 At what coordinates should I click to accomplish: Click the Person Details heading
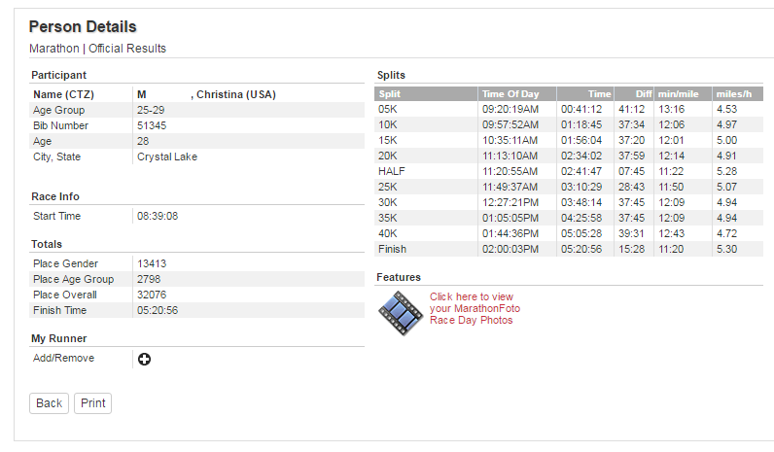click(83, 26)
